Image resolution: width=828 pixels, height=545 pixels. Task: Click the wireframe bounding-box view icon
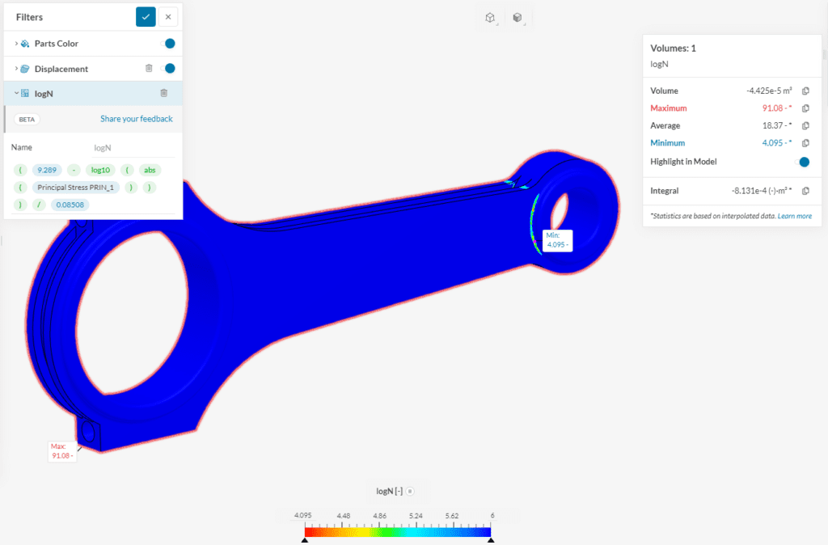(491, 16)
